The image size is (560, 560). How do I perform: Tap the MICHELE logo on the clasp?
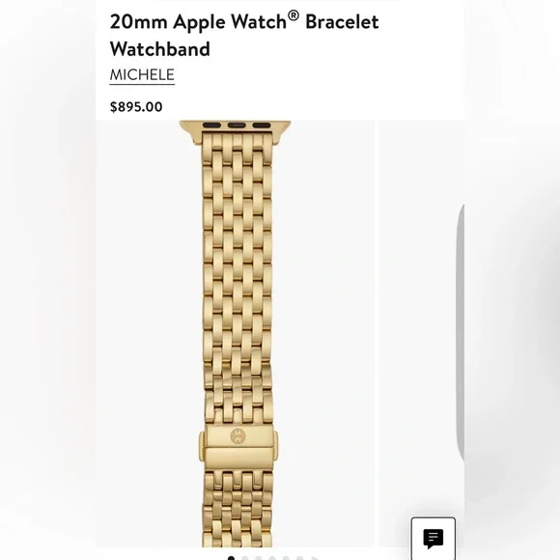tap(238, 436)
